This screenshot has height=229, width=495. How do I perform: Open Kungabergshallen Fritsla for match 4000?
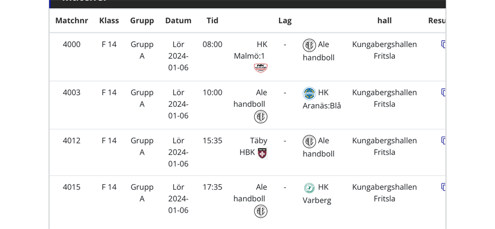[x=384, y=50]
